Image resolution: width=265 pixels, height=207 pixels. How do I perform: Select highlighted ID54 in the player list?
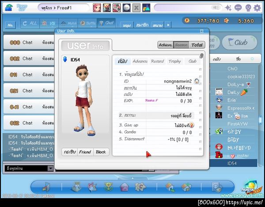point(233,163)
